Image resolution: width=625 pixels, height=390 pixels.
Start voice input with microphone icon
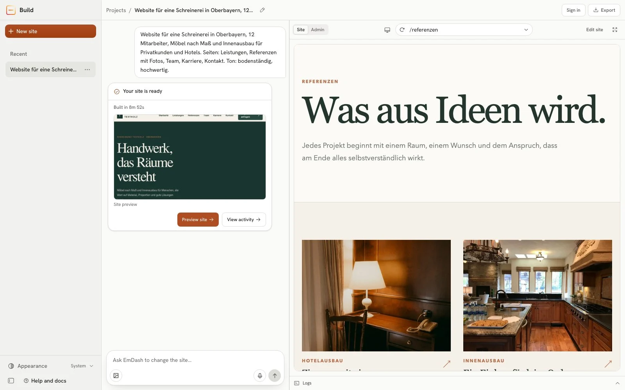260,376
